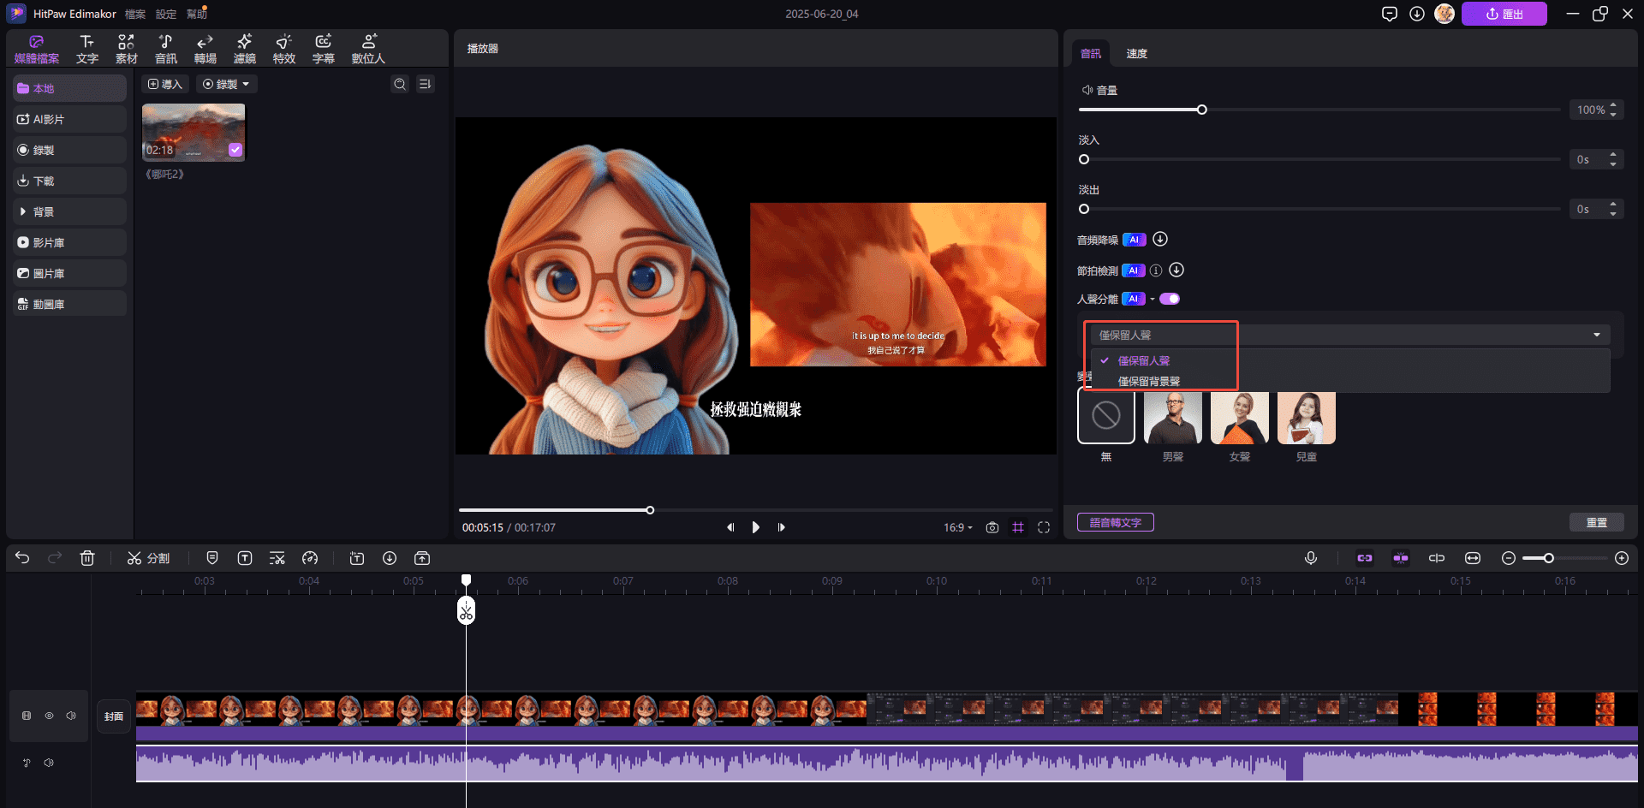Screen dimensions: 1644x808
Task: Expand the 背景 background category
Action: (69, 211)
